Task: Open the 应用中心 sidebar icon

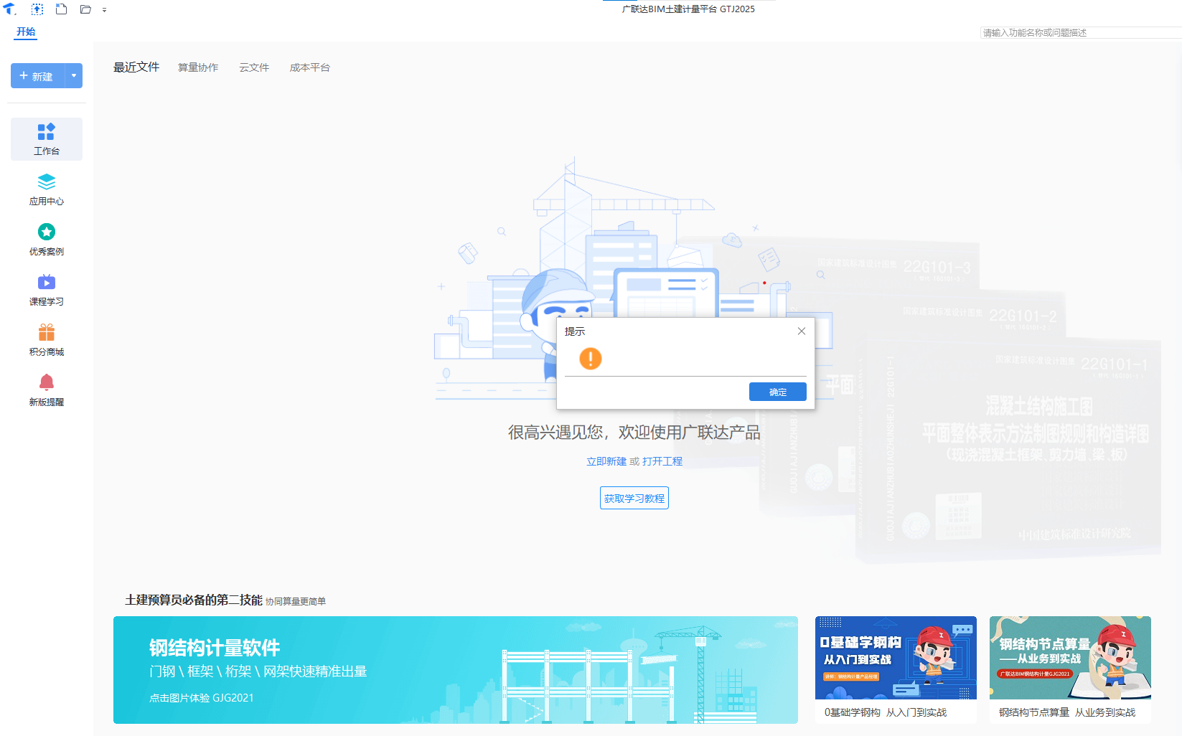Action: (47, 181)
